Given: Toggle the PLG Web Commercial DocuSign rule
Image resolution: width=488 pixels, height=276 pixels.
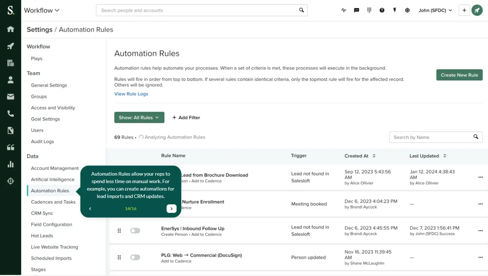Looking at the screenshot, I should coord(135,258).
